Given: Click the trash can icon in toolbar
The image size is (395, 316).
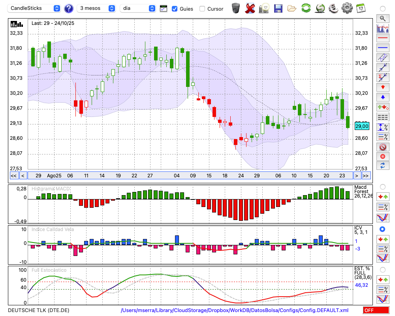Looking at the screenshot, I should tap(236, 8).
